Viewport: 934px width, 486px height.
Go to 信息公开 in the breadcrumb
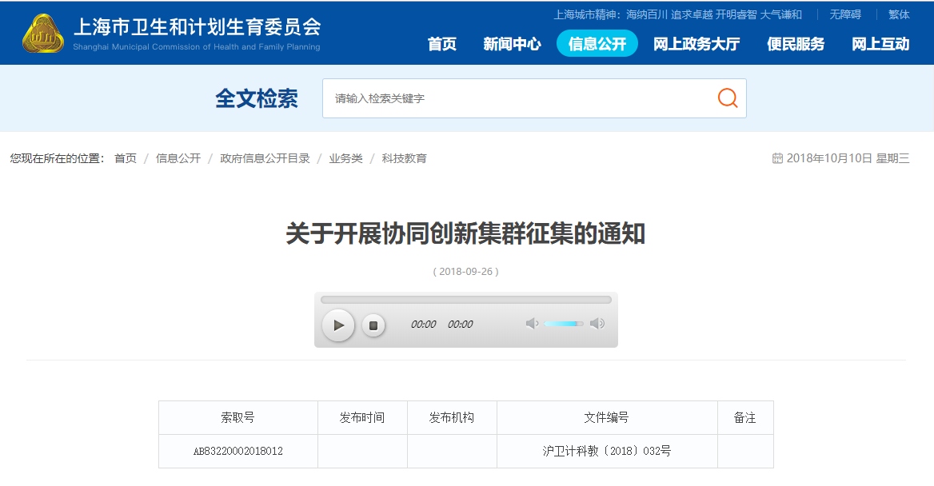pyautogui.click(x=178, y=158)
